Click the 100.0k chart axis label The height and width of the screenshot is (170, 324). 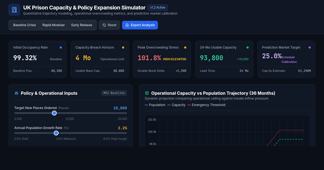tap(152, 132)
